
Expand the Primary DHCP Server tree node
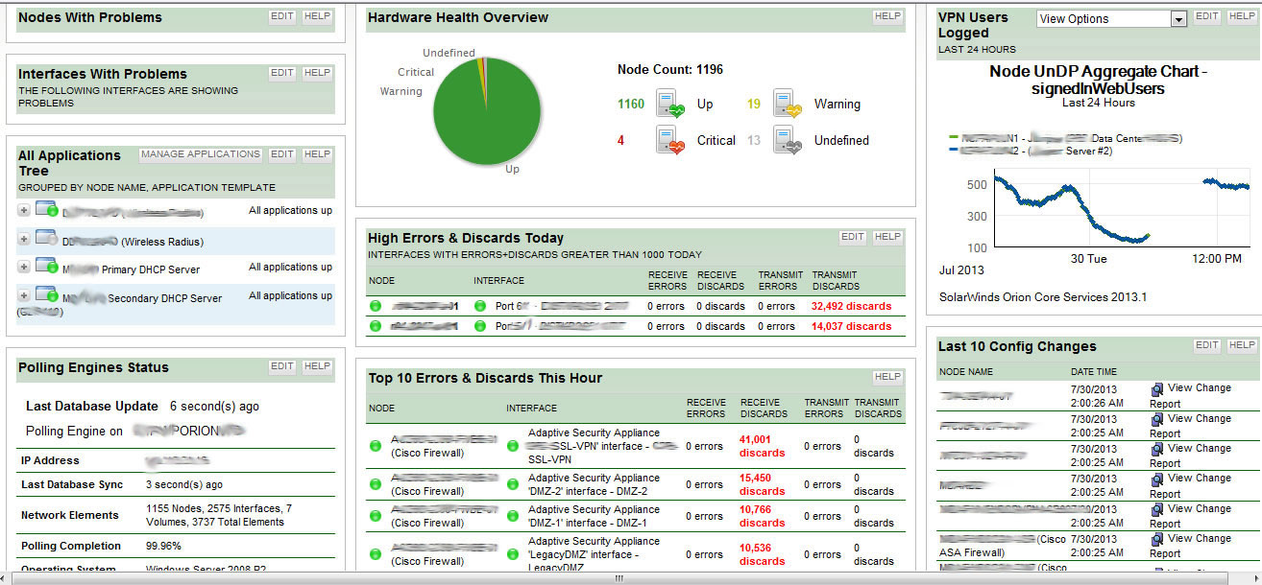tap(23, 267)
